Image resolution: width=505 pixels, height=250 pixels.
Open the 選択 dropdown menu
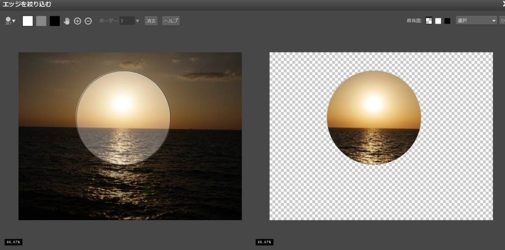coord(476,21)
